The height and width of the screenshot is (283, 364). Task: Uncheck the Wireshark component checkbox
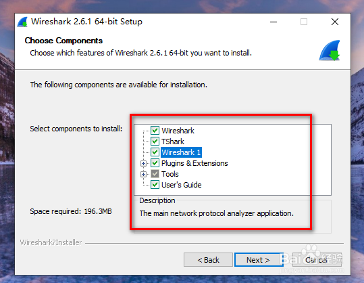tap(155, 130)
